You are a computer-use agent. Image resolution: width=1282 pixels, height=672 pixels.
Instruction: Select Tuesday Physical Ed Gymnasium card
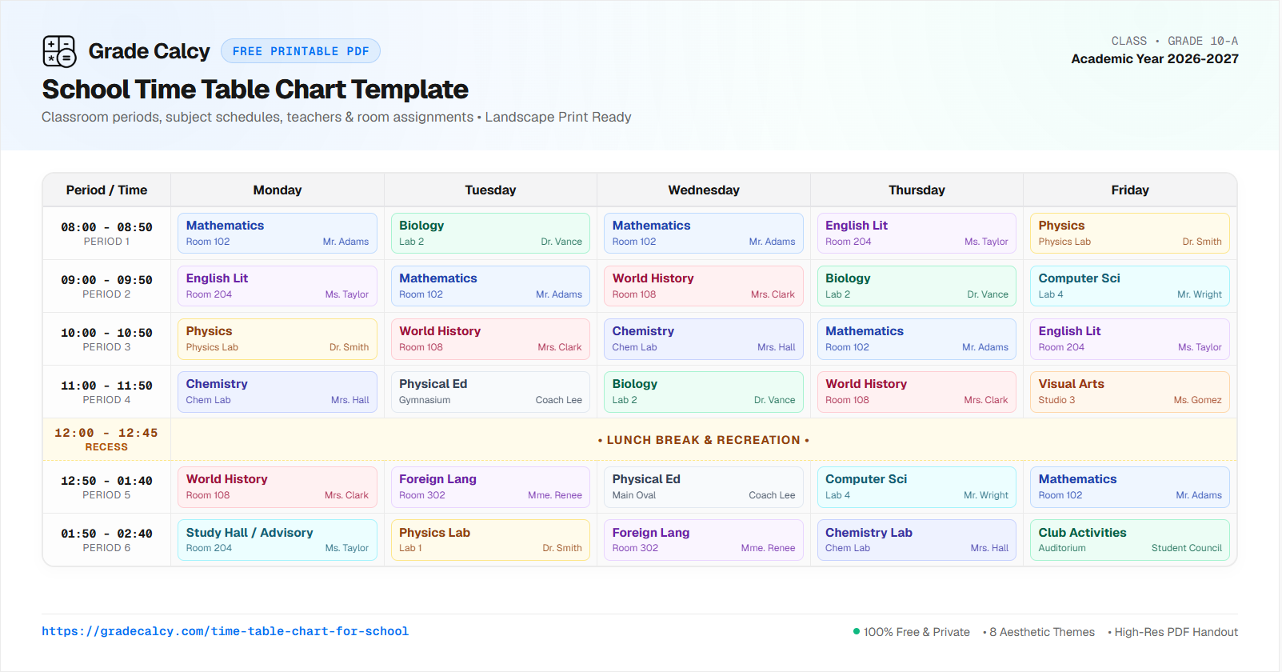coord(490,391)
